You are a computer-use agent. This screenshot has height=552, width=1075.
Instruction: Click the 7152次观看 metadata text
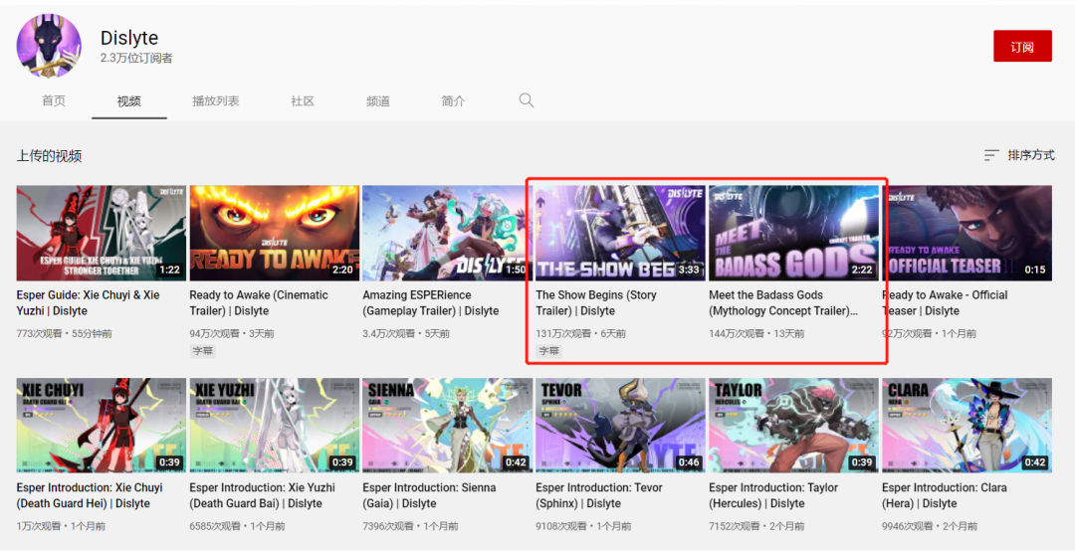(x=735, y=526)
